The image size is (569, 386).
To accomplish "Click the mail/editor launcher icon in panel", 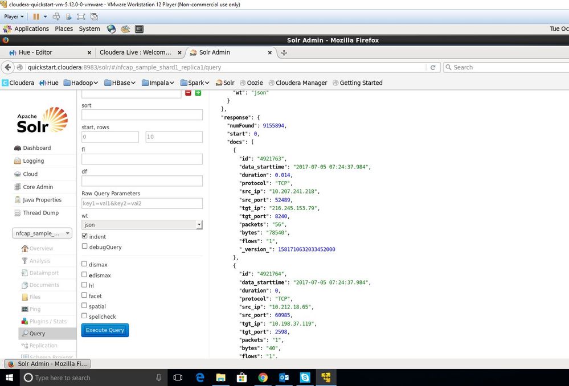I will pos(125,29).
